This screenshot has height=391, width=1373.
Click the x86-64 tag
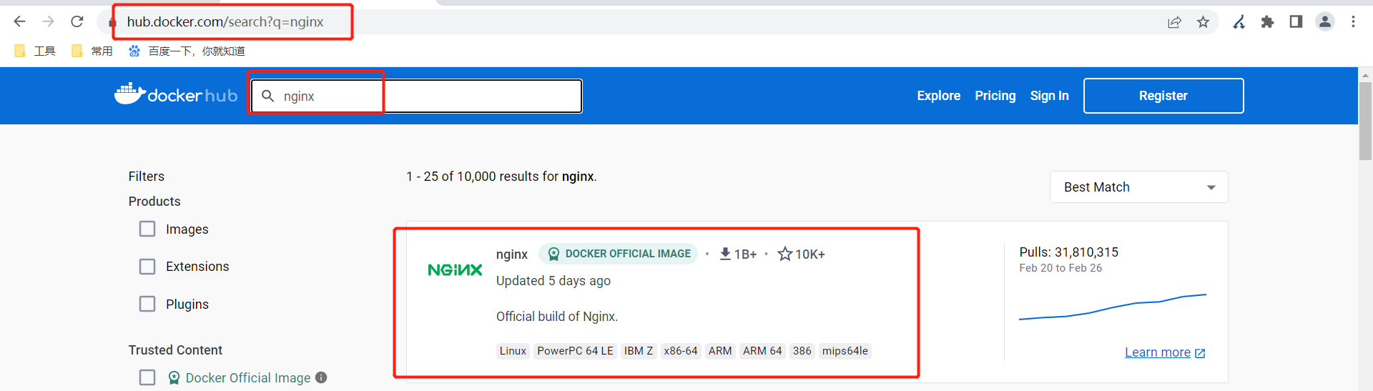point(680,351)
